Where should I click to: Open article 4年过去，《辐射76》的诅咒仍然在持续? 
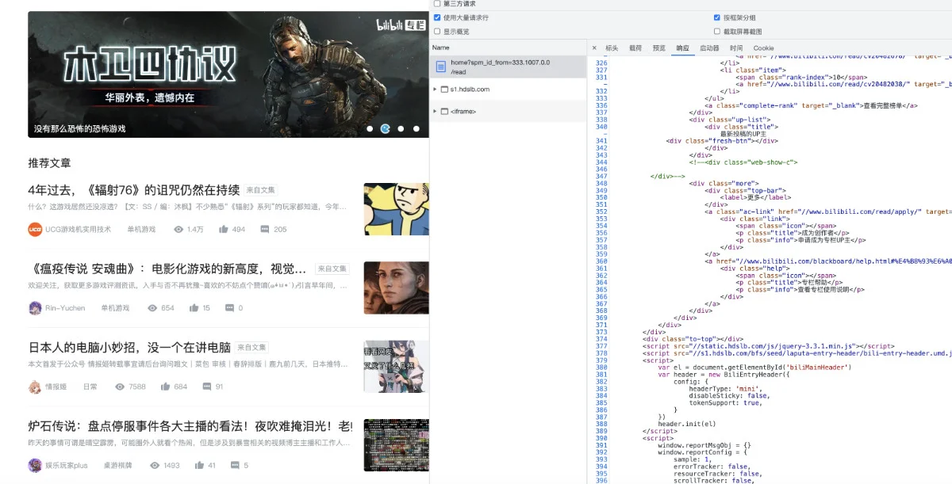[x=133, y=190]
